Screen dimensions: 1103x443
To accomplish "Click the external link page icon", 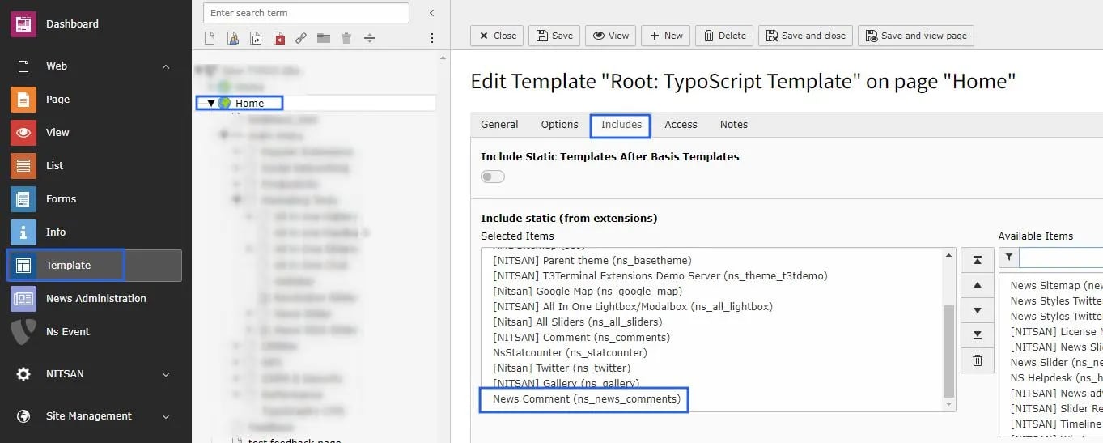I will 301,38.
